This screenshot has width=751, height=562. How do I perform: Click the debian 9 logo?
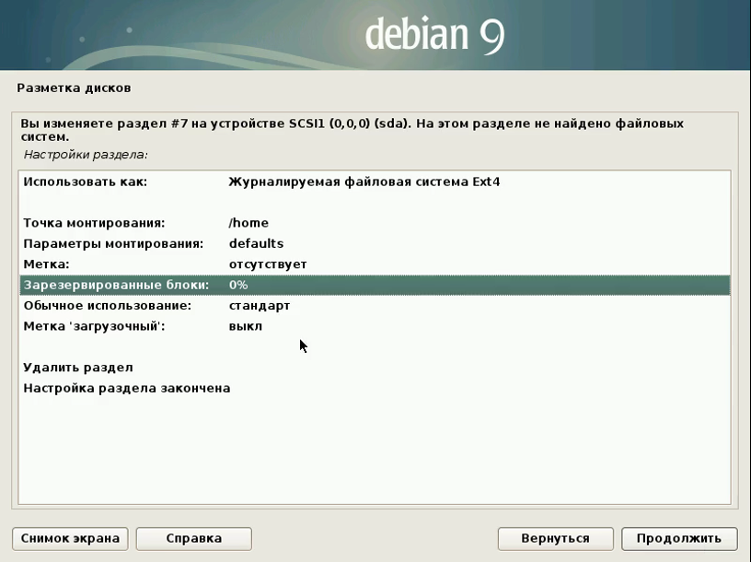click(433, 34)
